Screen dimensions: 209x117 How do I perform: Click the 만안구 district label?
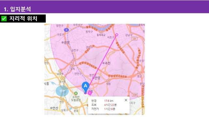click(x=78, y=74)
